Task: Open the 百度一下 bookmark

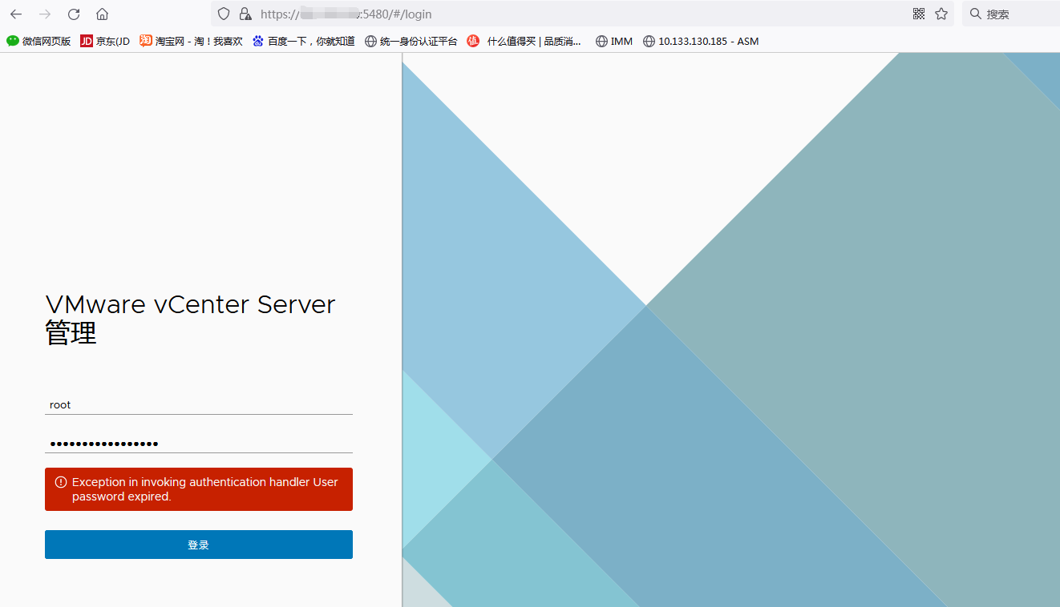Action: point(303,41)
